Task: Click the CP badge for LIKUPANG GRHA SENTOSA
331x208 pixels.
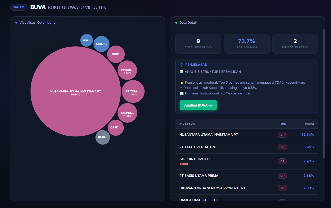Action: 282,188
